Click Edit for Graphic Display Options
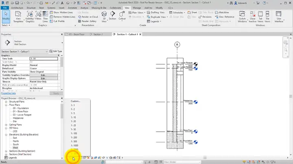The height and width of the screenshot is (164, 293). coord(44,79)
